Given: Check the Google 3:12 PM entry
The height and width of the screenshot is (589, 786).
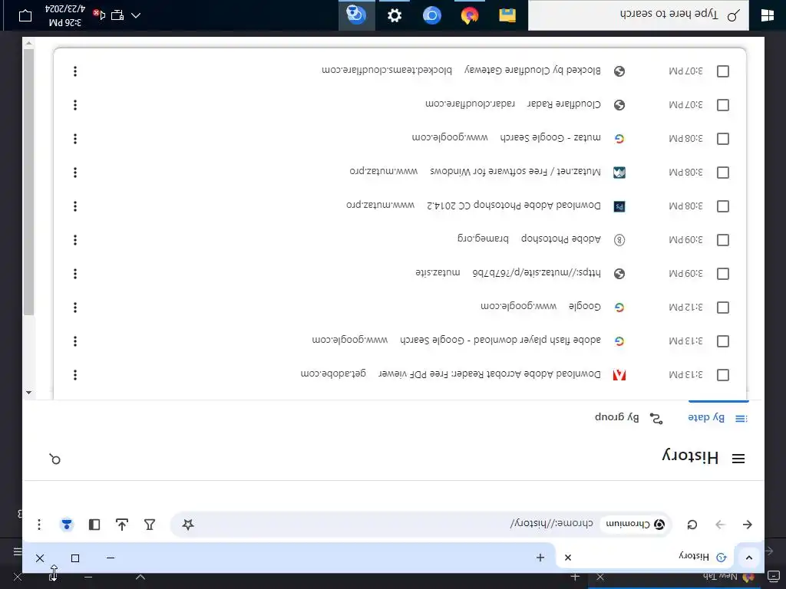Looking at the screenshot, I should [723, 307].
